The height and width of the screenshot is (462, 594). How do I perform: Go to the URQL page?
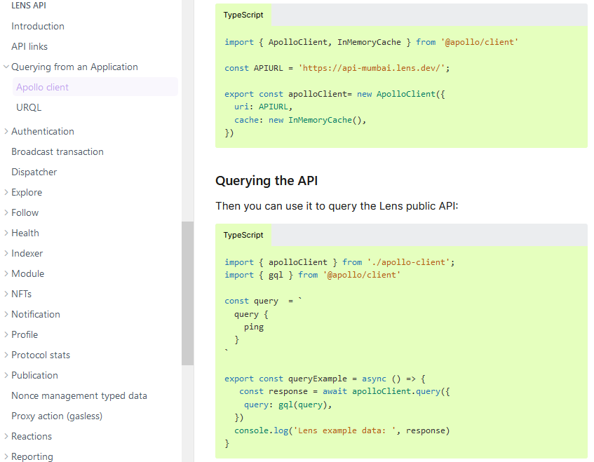pyautogui.click(x=29, y=107)
